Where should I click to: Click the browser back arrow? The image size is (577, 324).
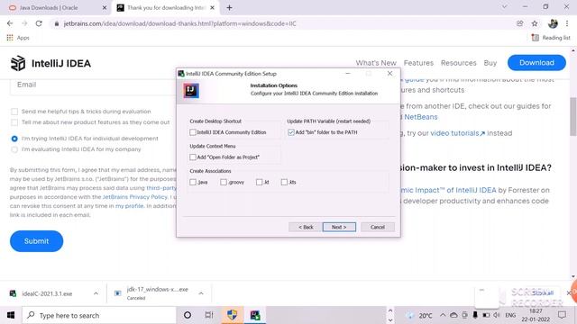[10, 23]
